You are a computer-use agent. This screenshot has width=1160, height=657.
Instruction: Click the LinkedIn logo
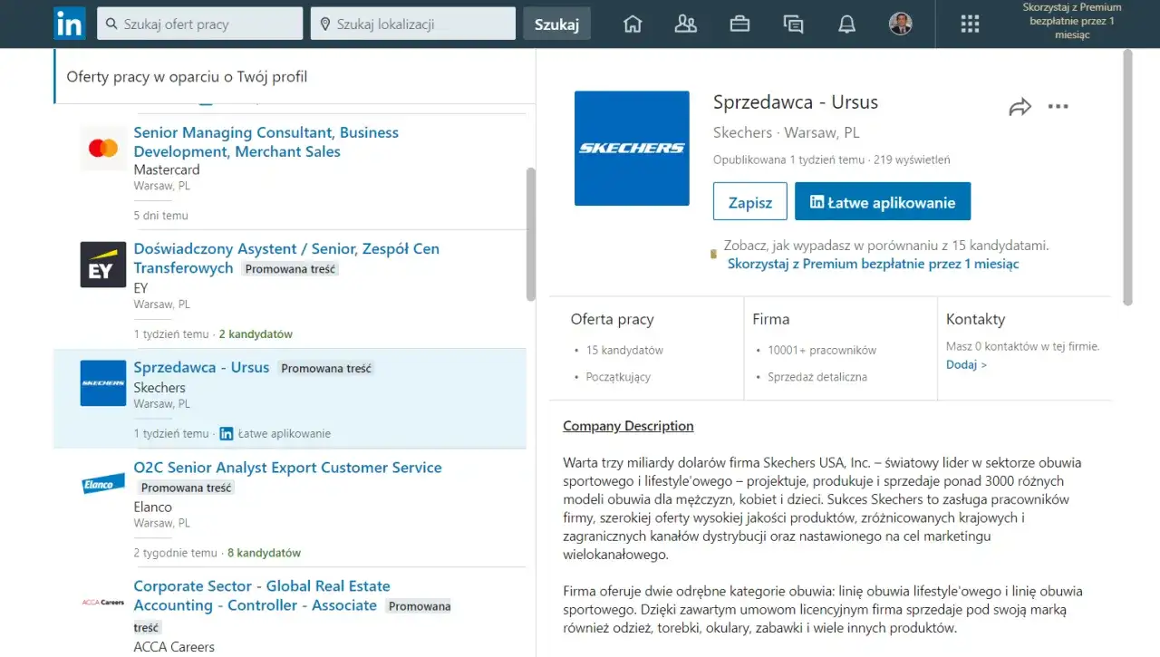point(69,24)
